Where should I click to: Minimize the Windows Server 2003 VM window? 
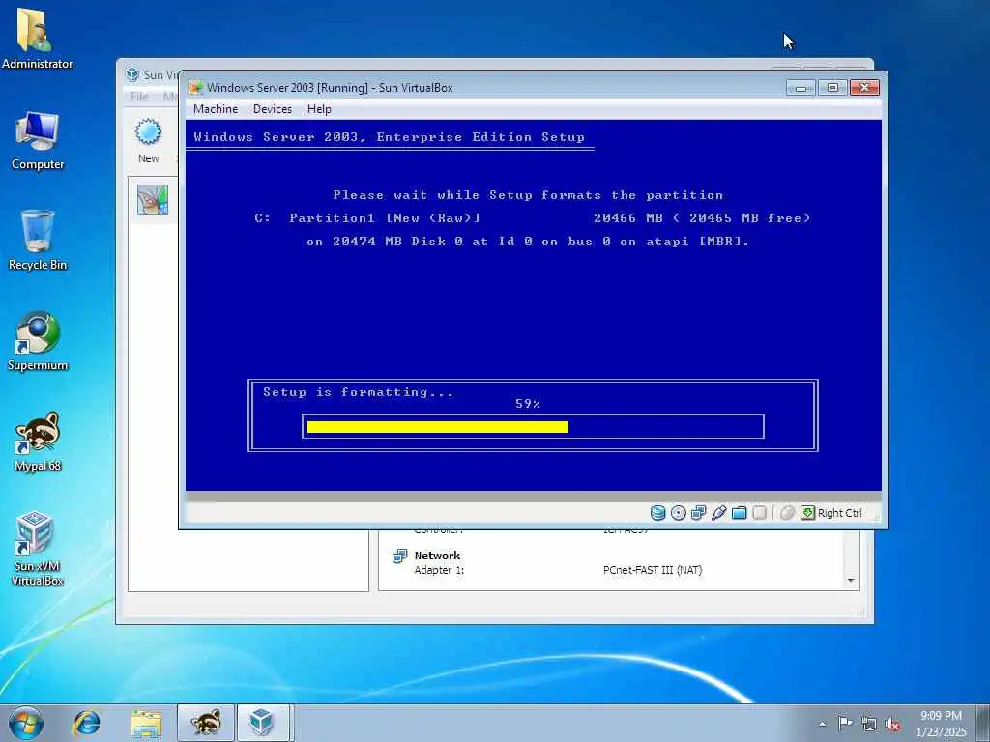801,88
